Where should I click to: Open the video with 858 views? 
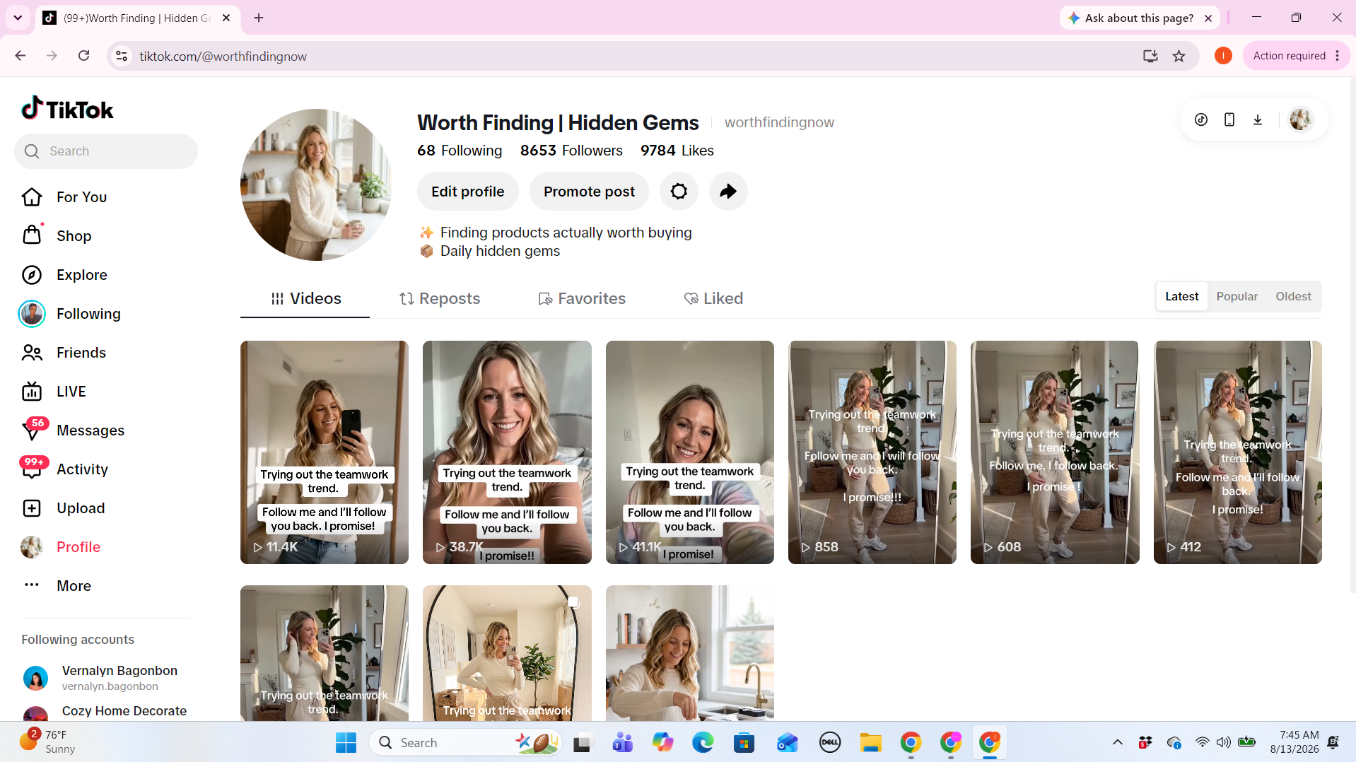[x=872, y=452]
